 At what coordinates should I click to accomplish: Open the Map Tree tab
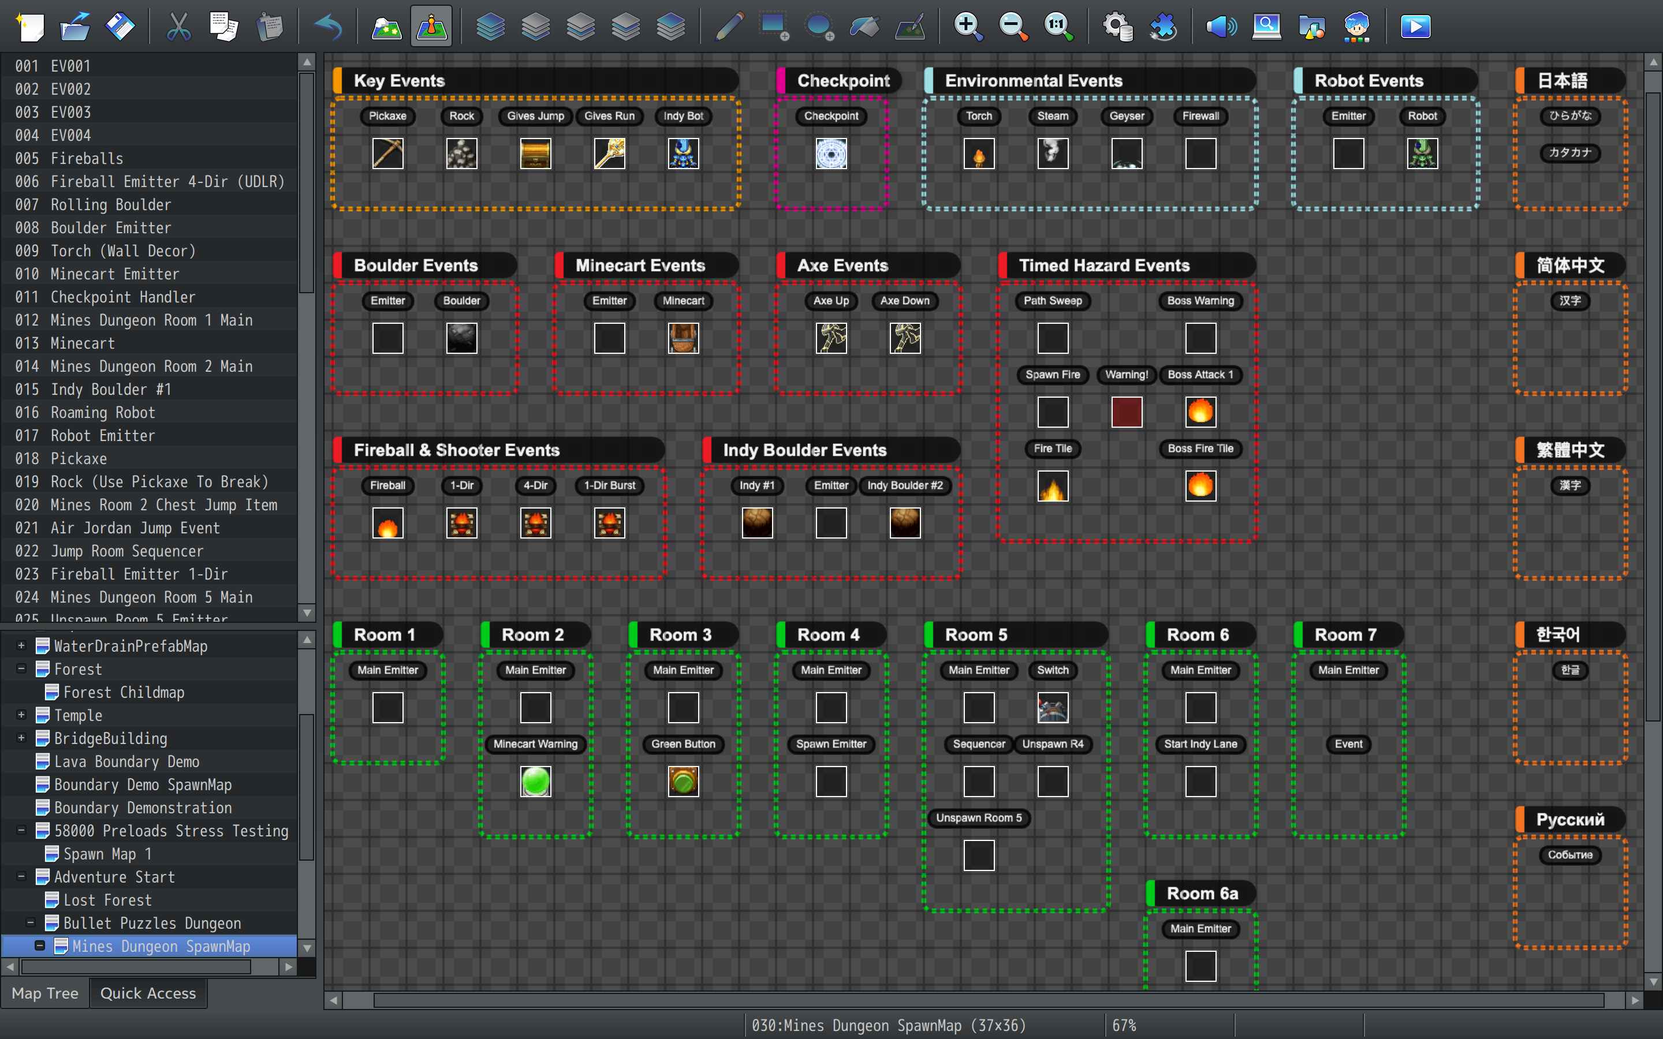44,993
